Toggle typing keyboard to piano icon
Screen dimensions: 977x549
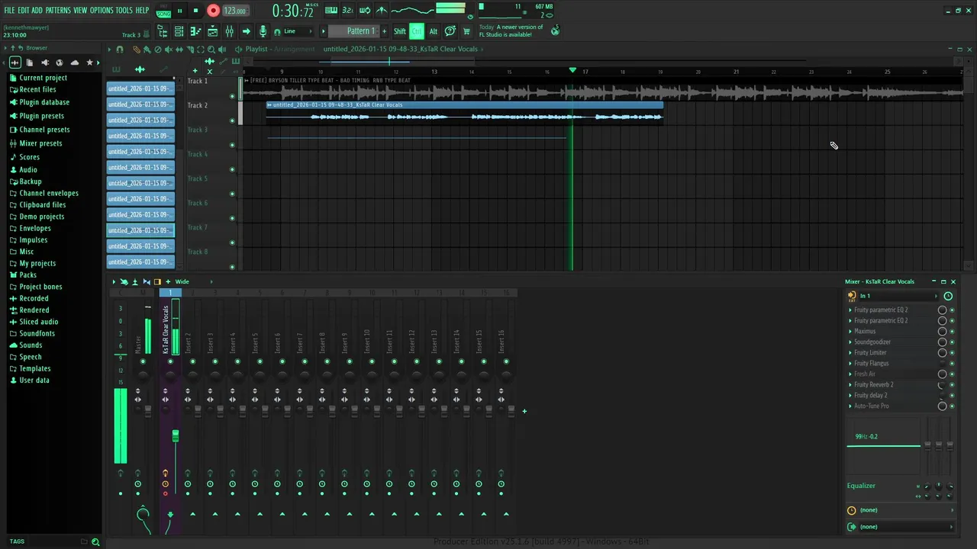[x=331, y=11]
